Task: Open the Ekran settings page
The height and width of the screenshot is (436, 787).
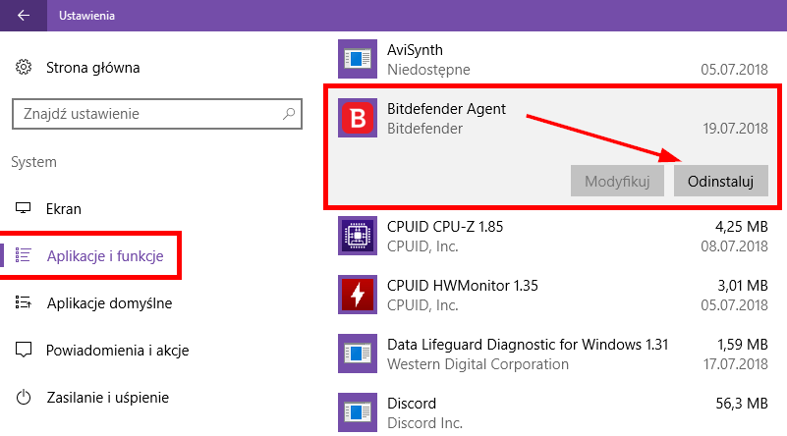Action: 63,209
